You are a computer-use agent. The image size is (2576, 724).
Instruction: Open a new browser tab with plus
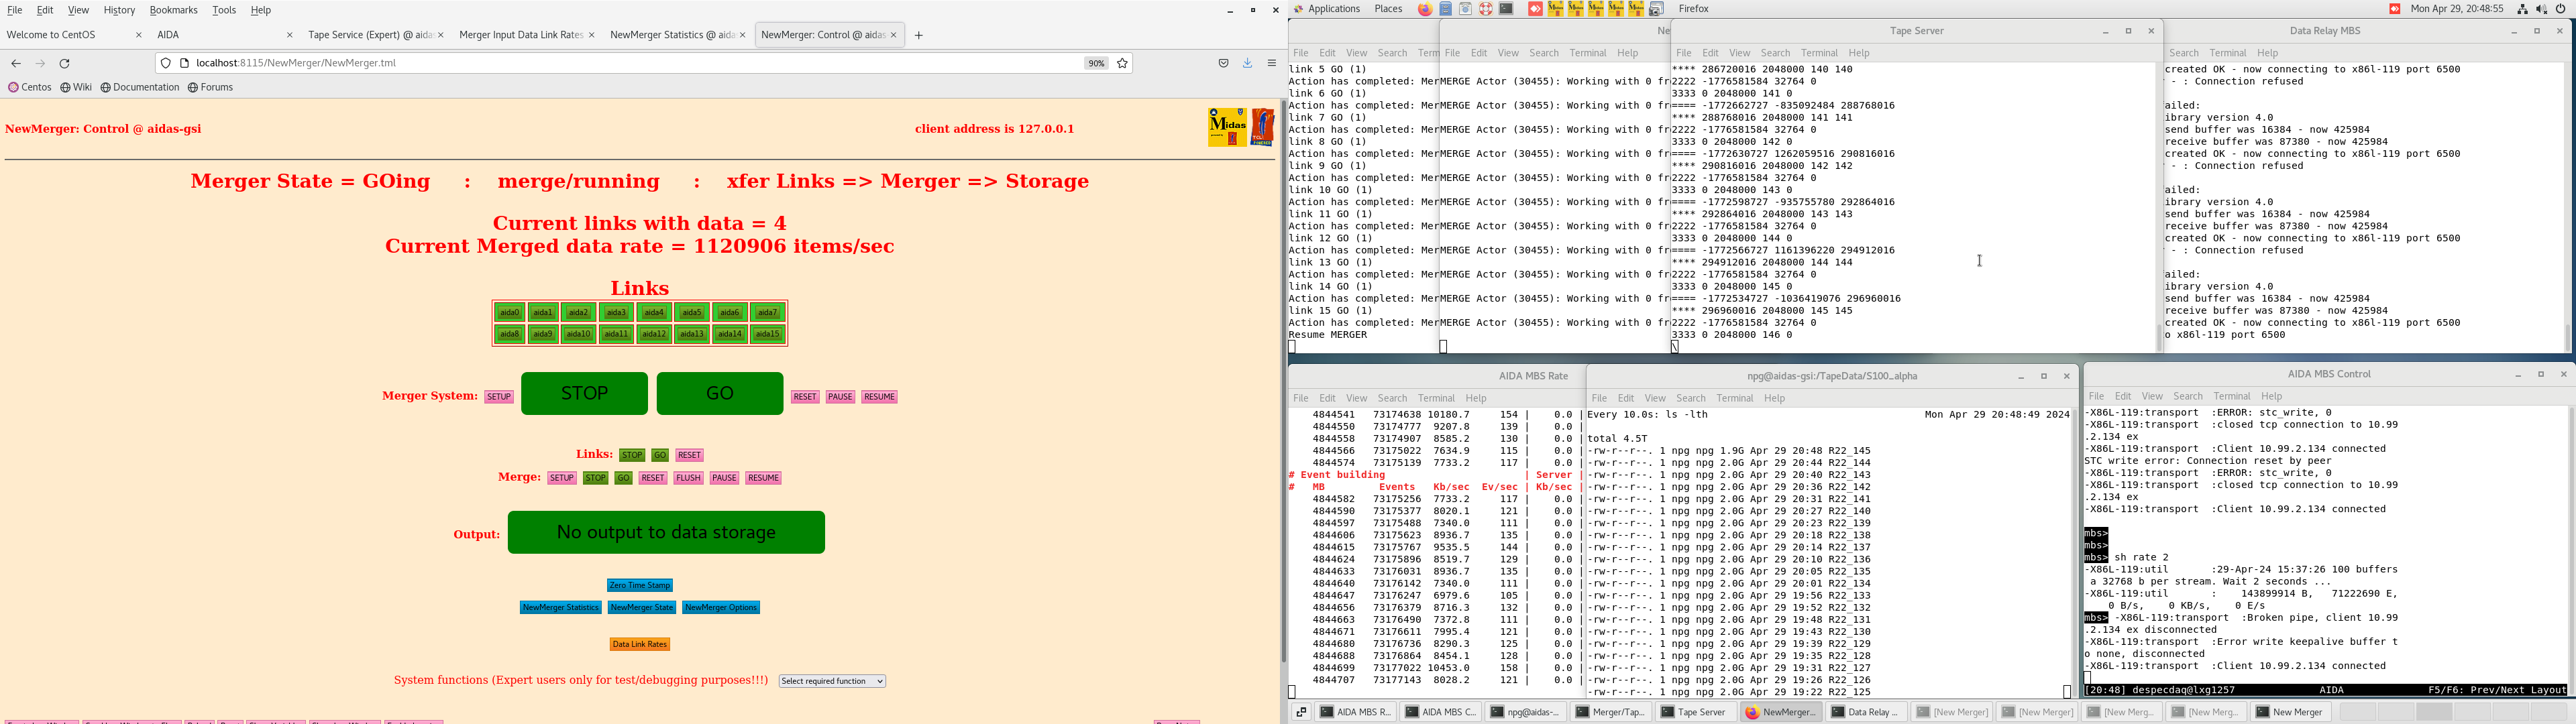(919, 36)
